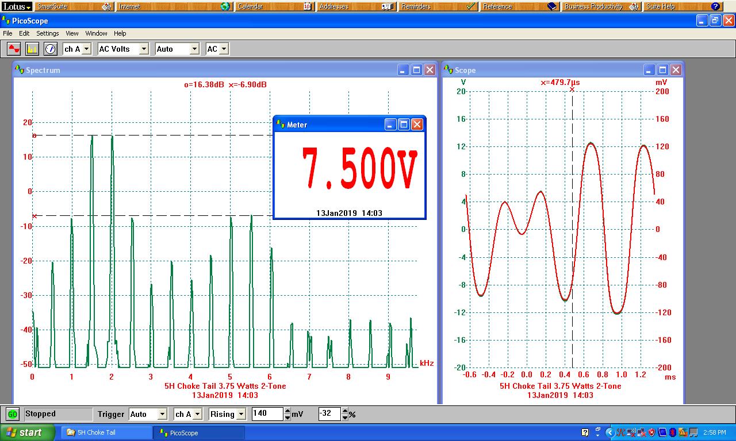
Task: Open the Reference drawer
Action: click(520, 6)
